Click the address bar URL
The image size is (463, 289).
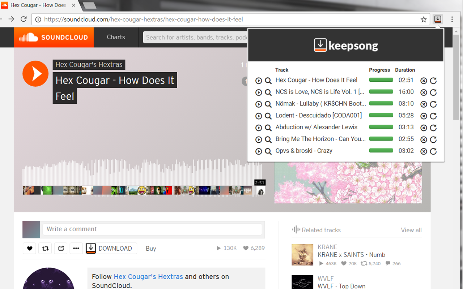[144, 20]
